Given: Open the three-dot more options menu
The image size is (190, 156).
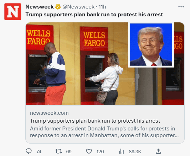Looking at the screenshot, I should pos(181,7).
